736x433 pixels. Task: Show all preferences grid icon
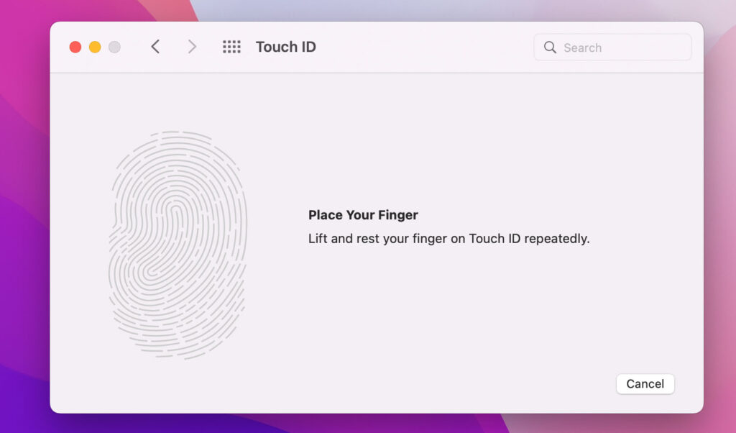[x=231, y=47]
